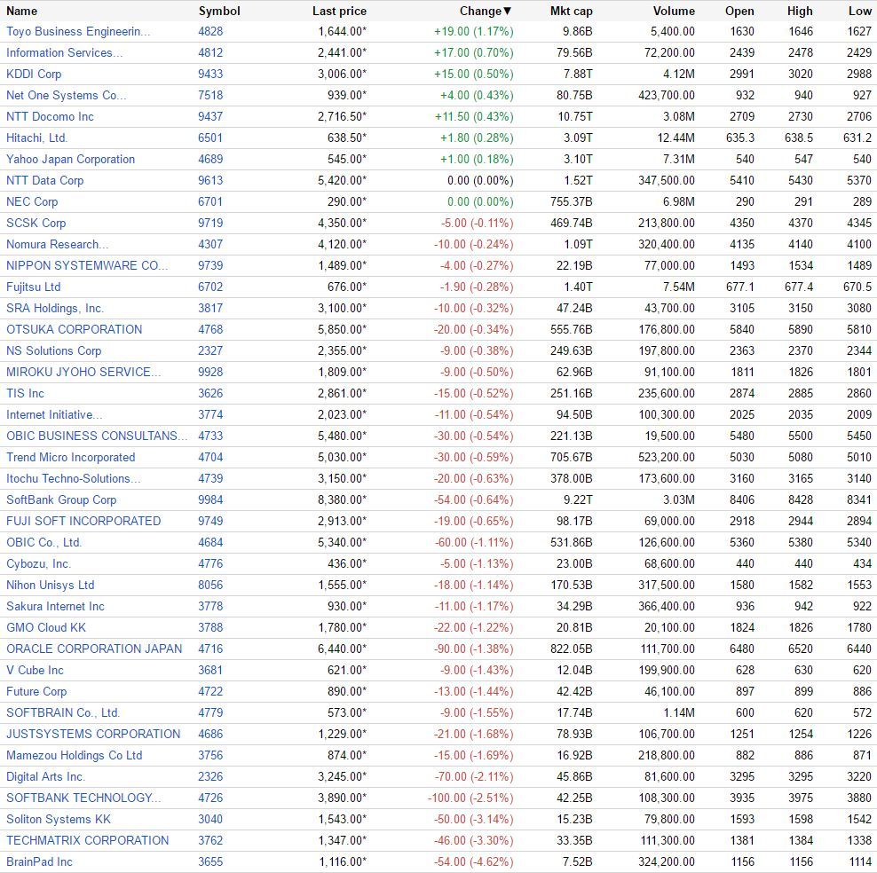Sort by High column header
Viewport: 877px width, 873px height.
pos(799,11)
